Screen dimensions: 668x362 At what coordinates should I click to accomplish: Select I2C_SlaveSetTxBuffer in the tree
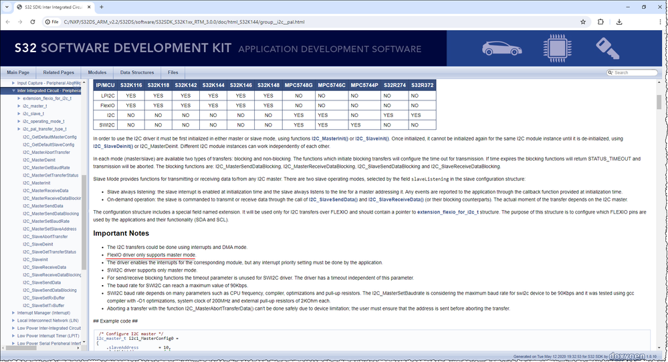pos(44,306)
